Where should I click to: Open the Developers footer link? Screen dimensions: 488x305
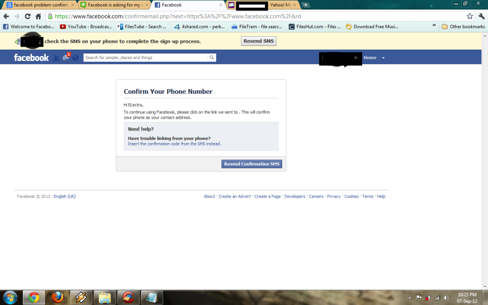point(295,196)
